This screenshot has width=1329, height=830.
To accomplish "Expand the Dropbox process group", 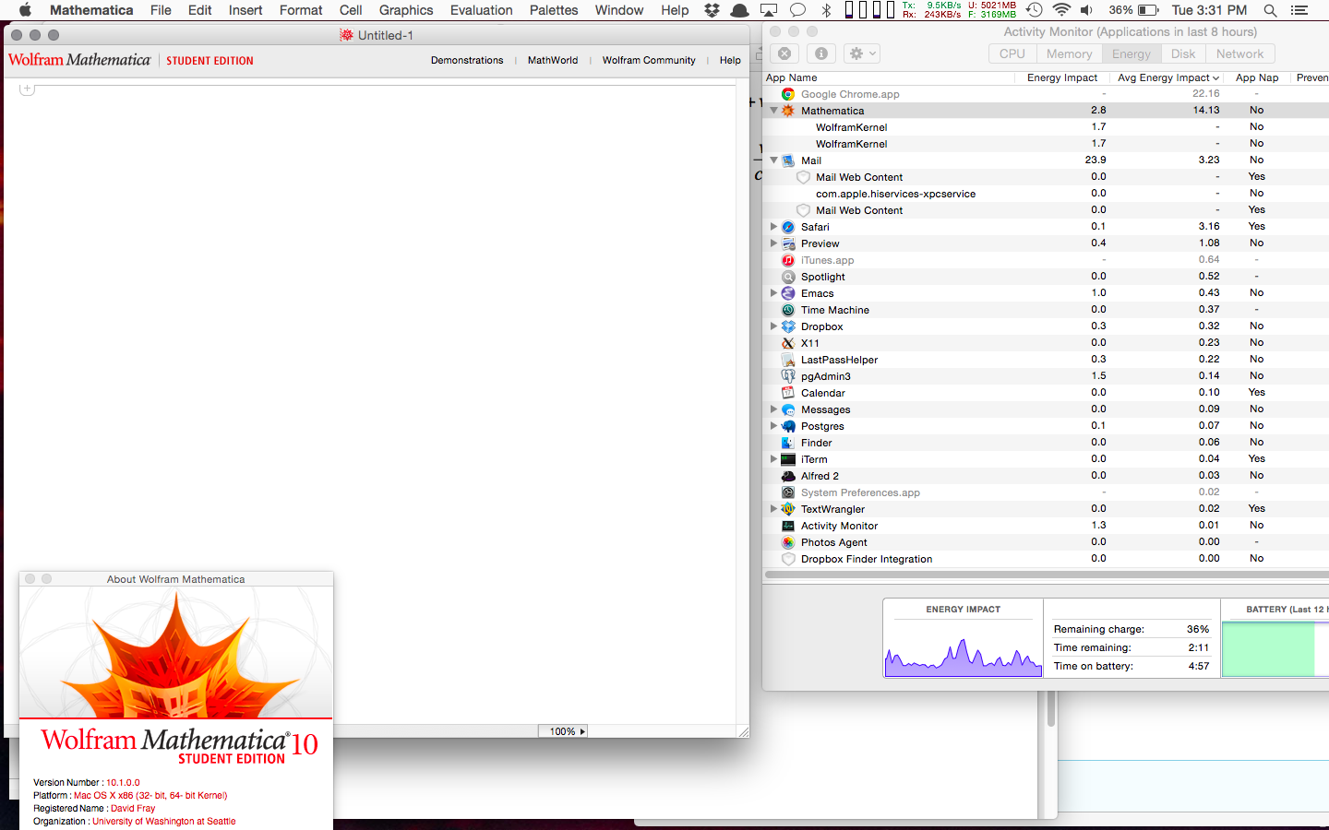I will click(773, 326).
